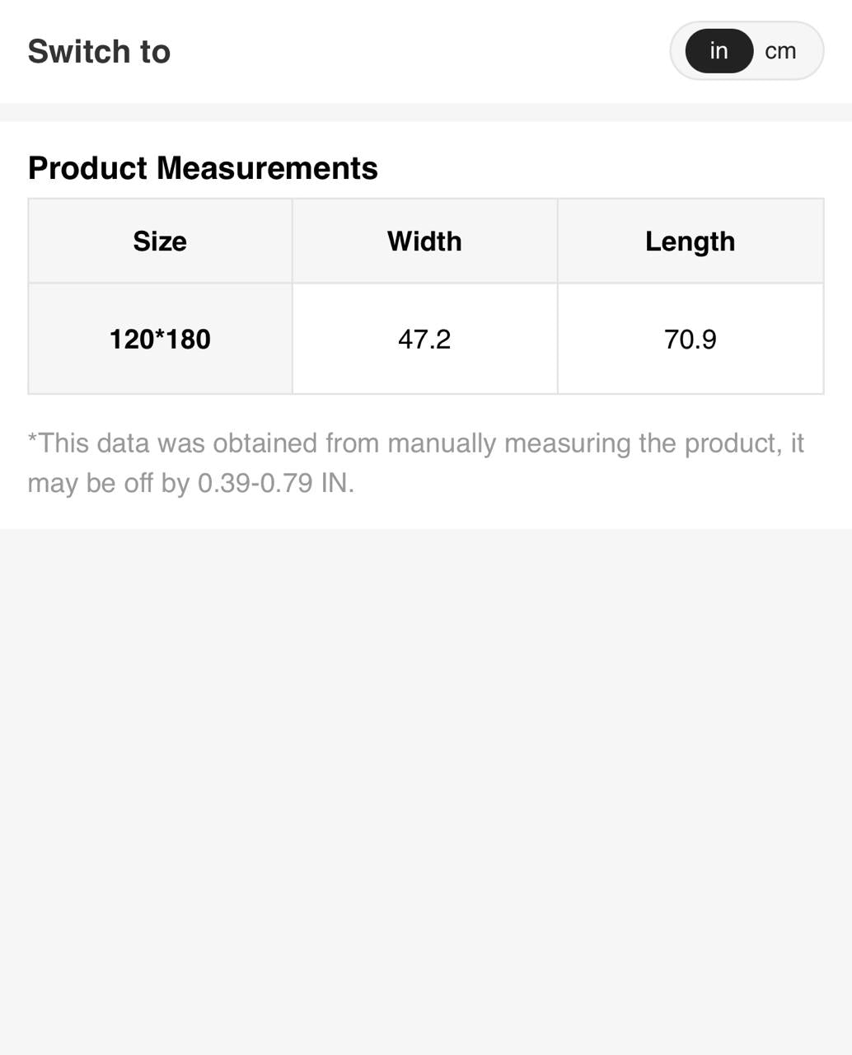Select the Size column header
The image size is (852, 1055).
tap(160, 241)
